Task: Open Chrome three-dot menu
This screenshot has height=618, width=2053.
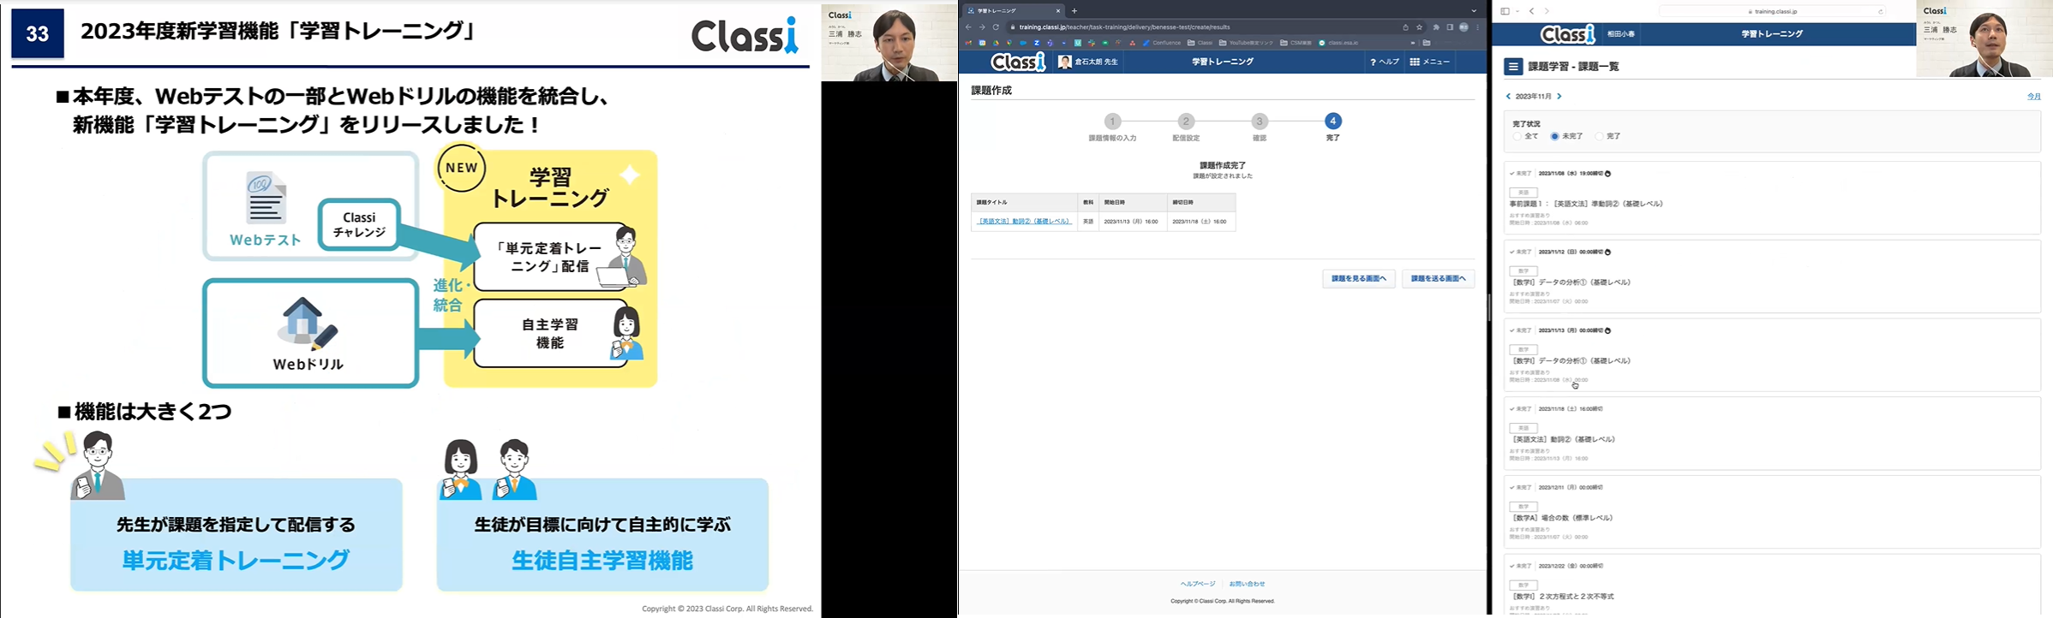Action: pos(1477,27)
